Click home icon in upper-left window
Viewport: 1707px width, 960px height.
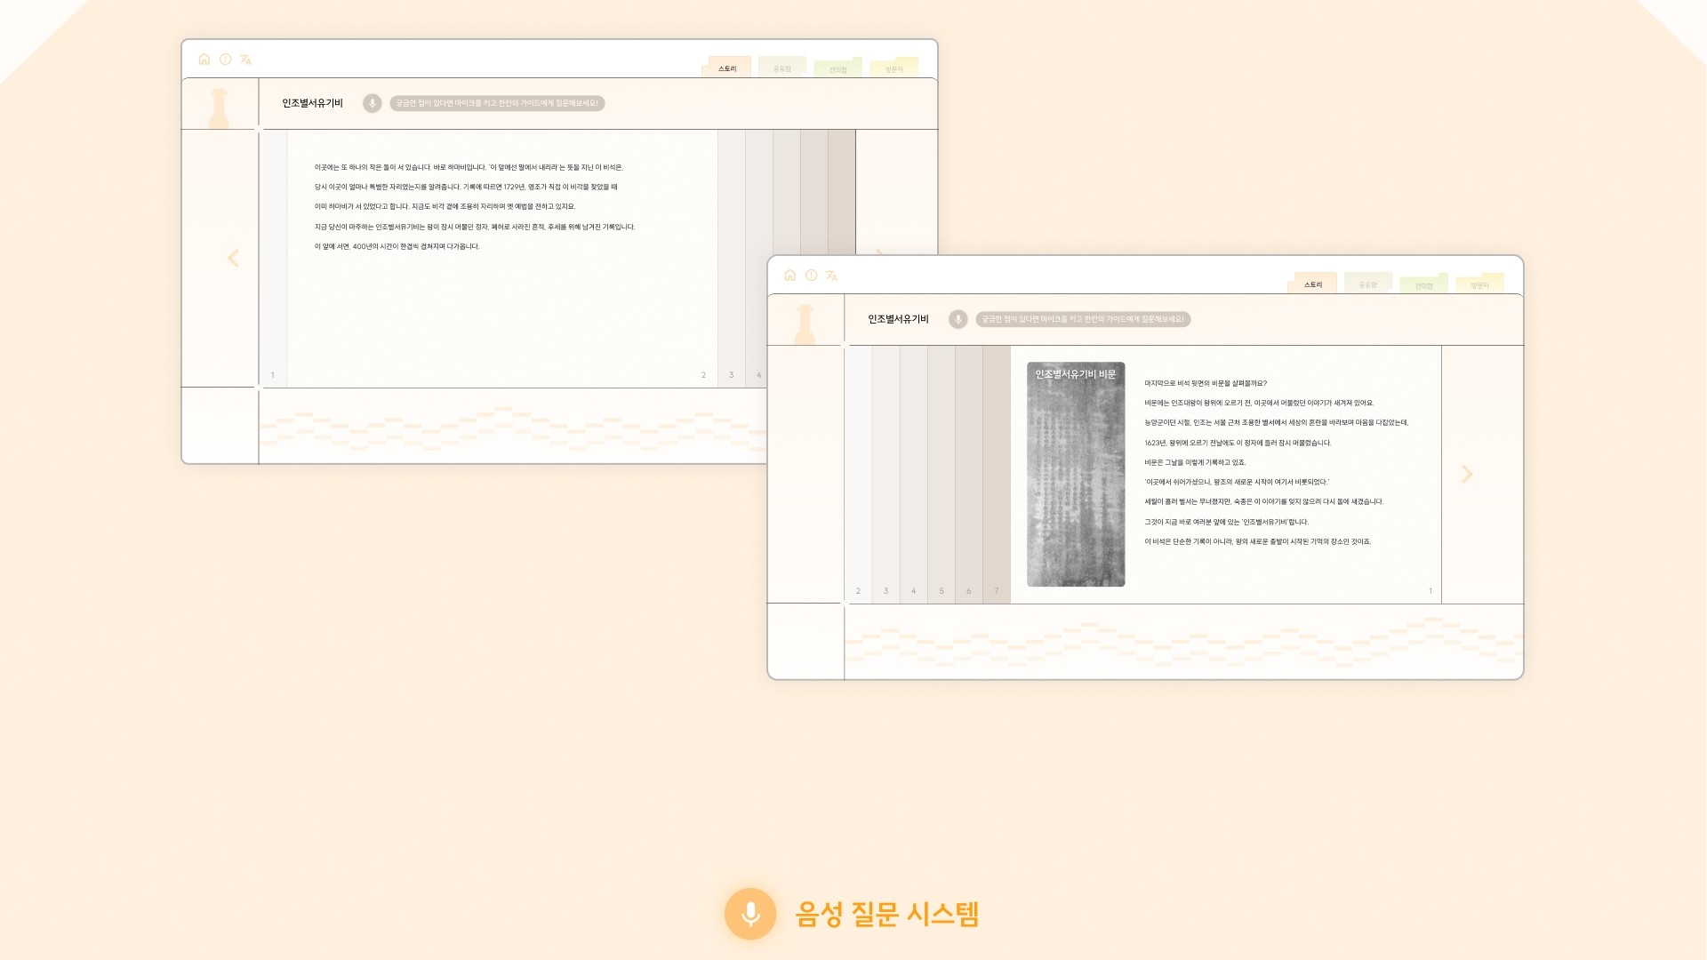click(204, 60)
